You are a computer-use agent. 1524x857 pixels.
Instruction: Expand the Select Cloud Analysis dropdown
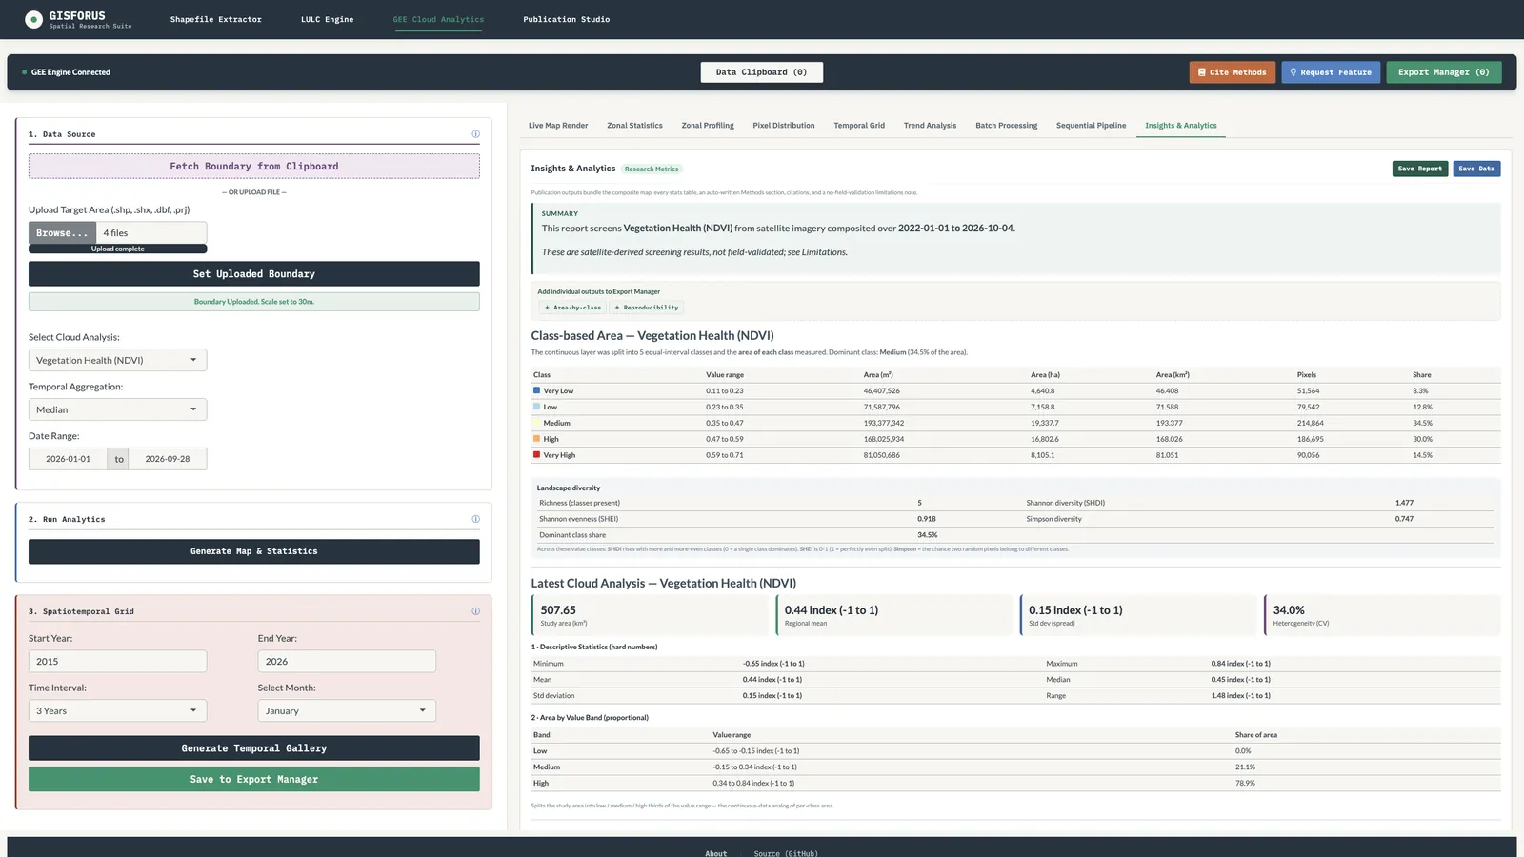pos(117,360)
